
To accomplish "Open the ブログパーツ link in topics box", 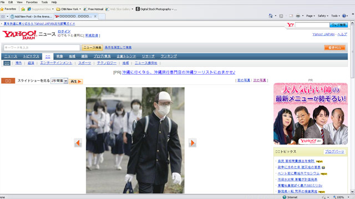I will (334, 151).
